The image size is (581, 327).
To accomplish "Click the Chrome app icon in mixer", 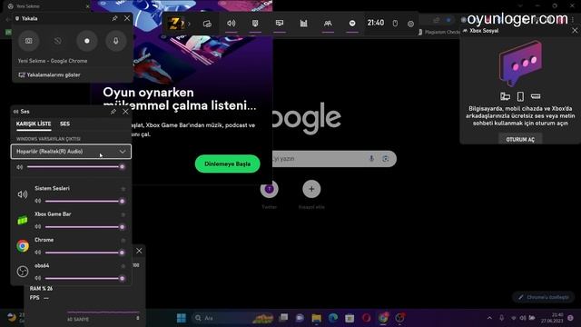I will [23, 246].
